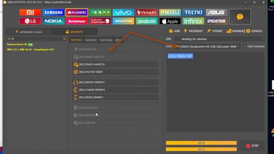The height and width of the screenshot is (154, 274).
Task: Open the ADB tool
Action: (174, 31)
